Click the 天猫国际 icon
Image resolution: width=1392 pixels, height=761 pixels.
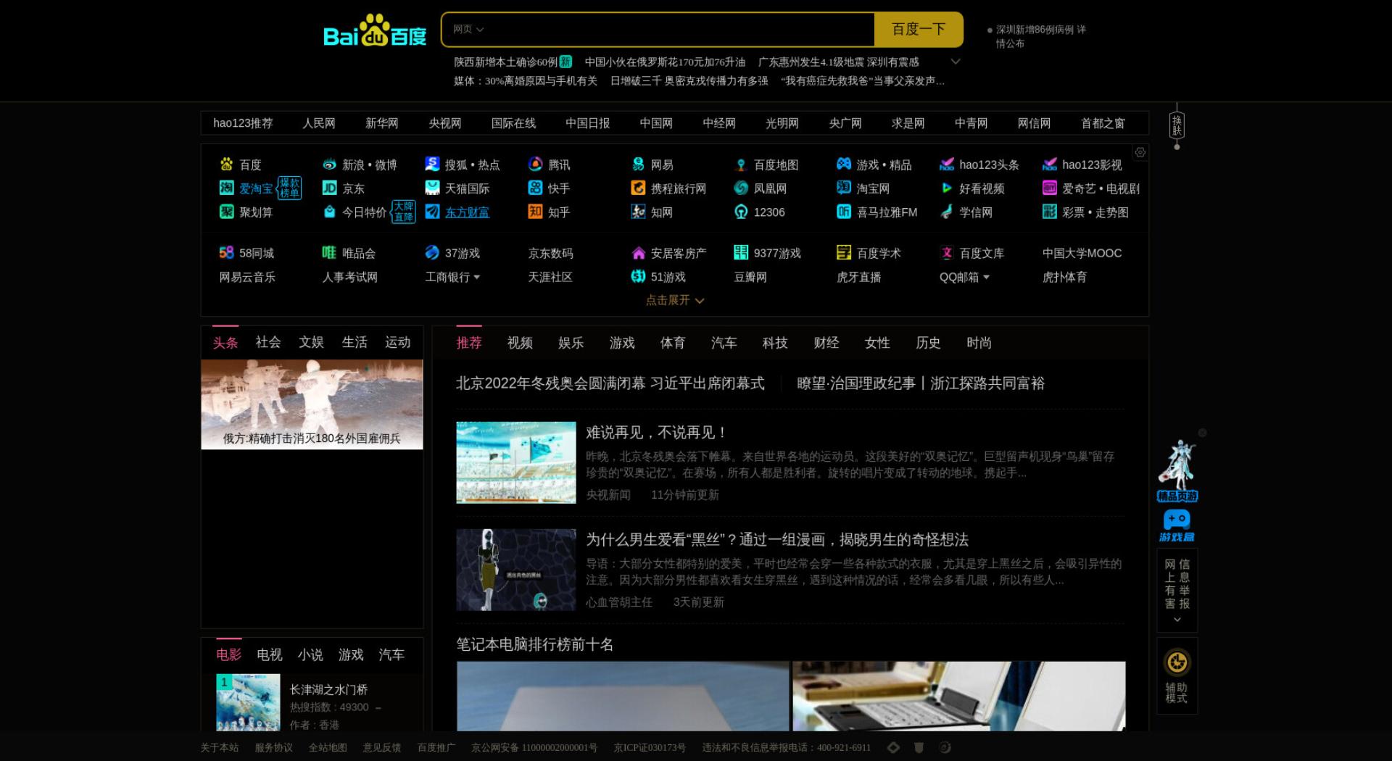click(432, 188)
